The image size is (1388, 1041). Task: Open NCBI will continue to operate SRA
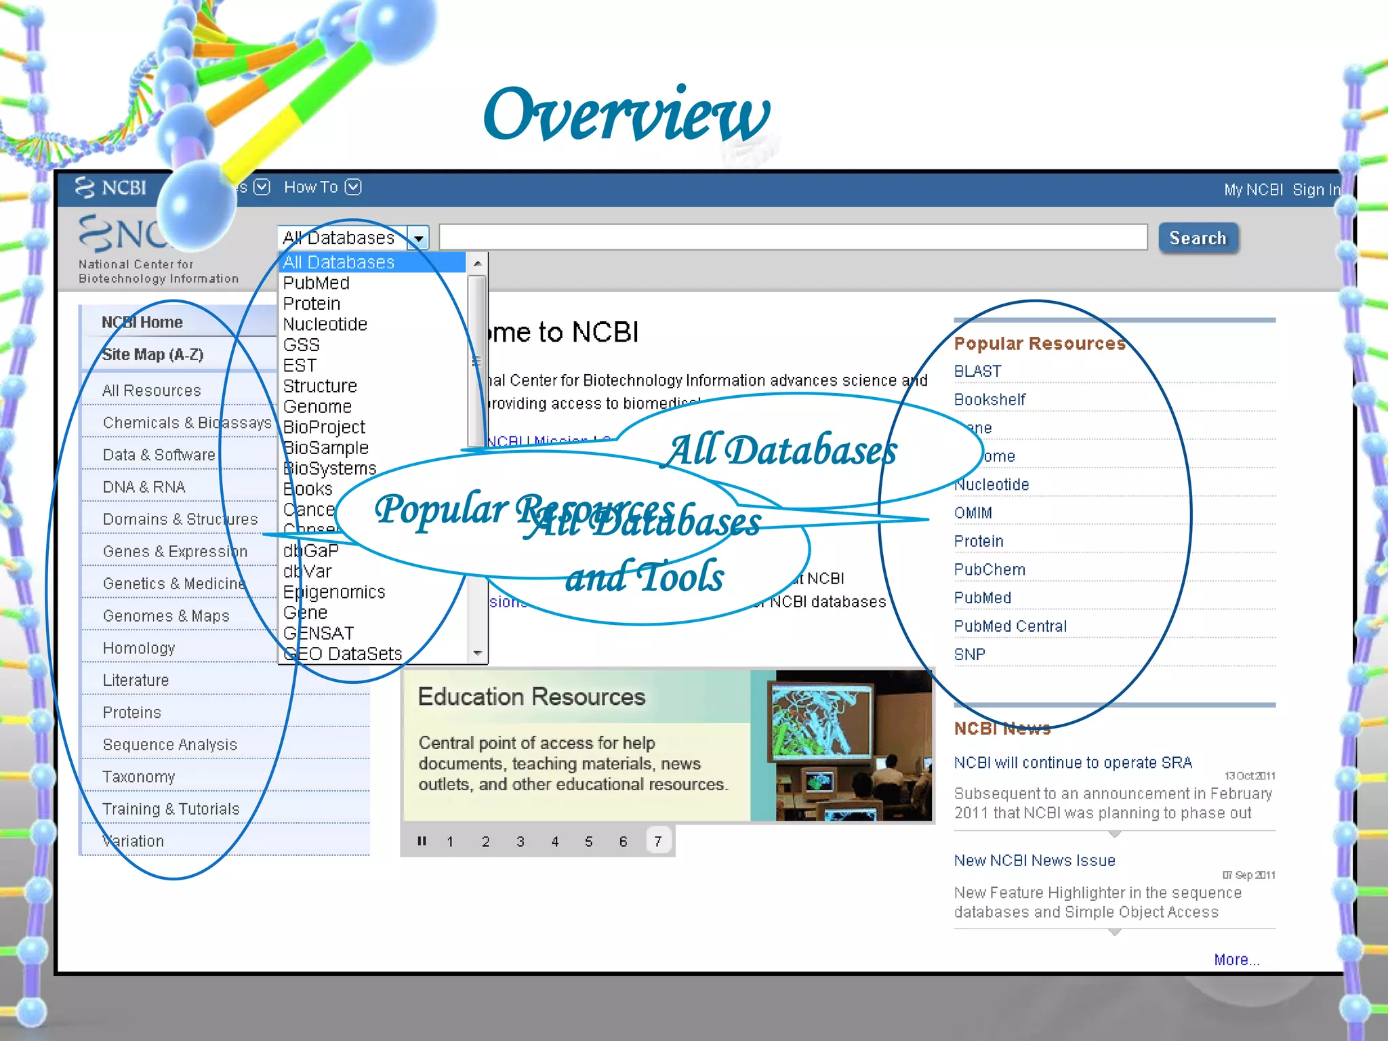1073,762
